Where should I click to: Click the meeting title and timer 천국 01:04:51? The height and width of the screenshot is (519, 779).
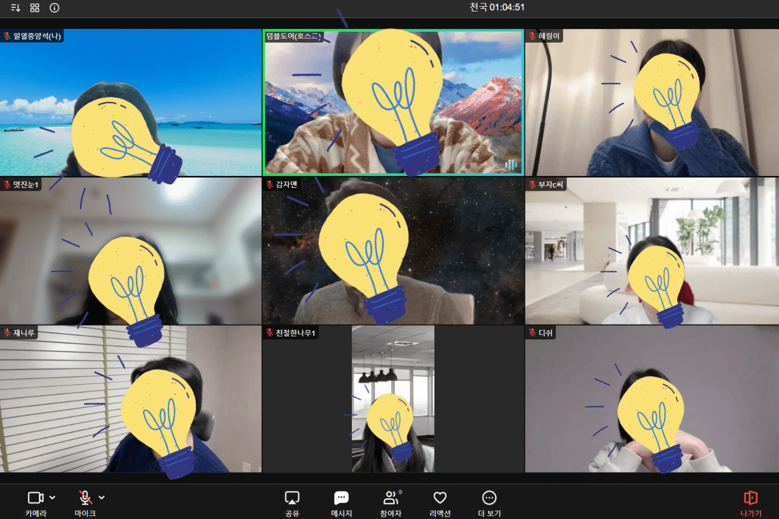497,8
